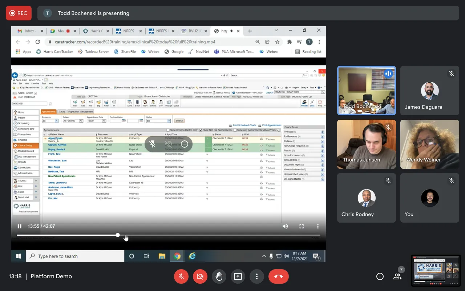Uncheck Show Non Pat Appointments

click(x=201, y=130)
